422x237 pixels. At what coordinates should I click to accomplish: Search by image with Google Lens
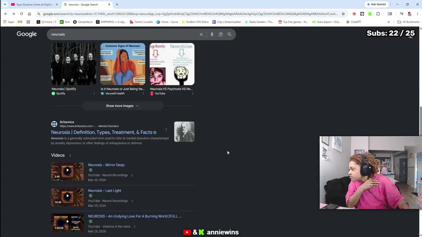tap(221, 34)
